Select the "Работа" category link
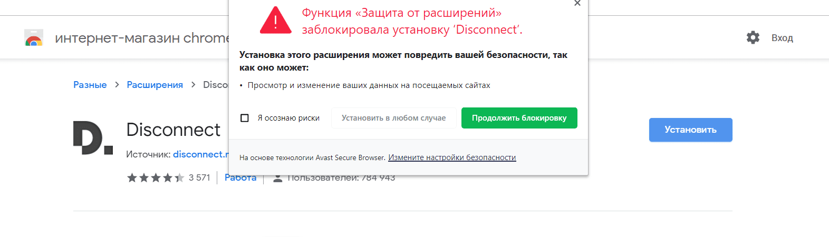The height and width of the screenshot is (237, 829). (240, 179)
